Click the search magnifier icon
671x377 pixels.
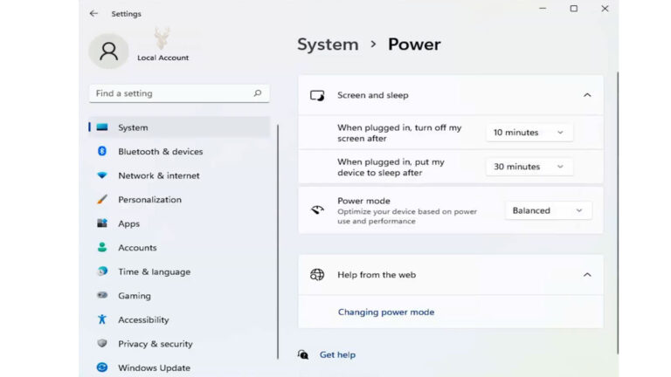pos(257,93)
